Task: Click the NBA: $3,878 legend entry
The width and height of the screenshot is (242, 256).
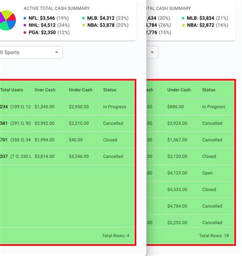Action: [x=105, y=25]
